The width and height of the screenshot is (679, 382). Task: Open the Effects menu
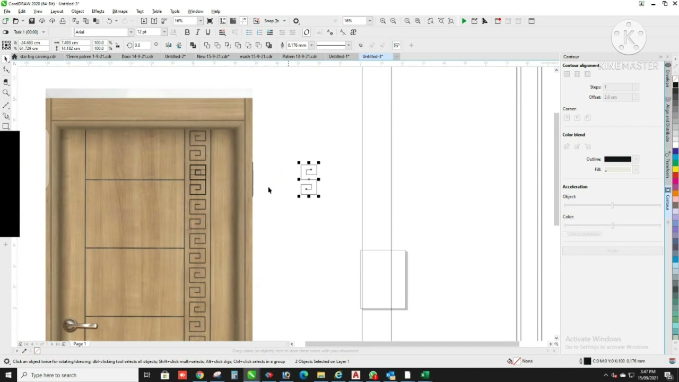(x=98, y=11)
